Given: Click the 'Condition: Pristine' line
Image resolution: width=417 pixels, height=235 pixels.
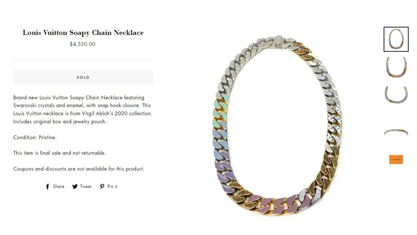Looking at the screenshot, I should click(x=35, y=137).
